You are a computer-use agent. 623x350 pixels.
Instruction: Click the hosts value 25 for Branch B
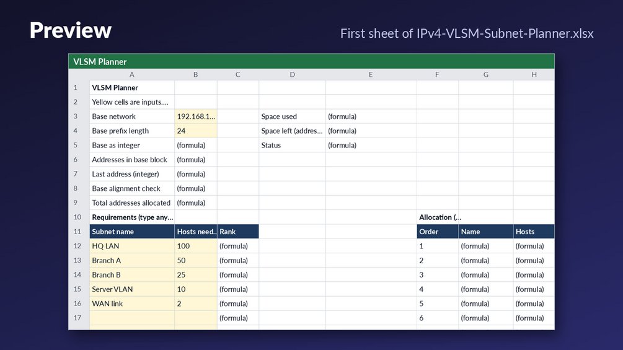point(196,274)
